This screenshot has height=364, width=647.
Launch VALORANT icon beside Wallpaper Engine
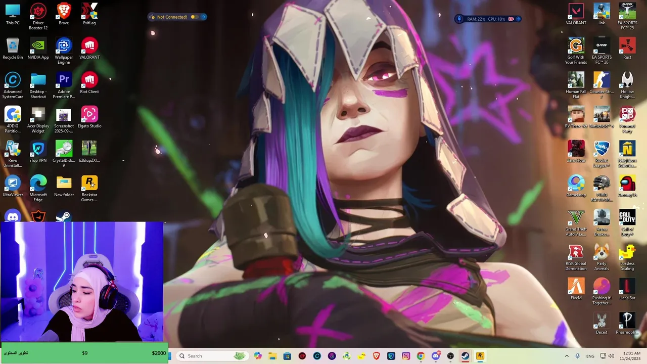(89, 49)
